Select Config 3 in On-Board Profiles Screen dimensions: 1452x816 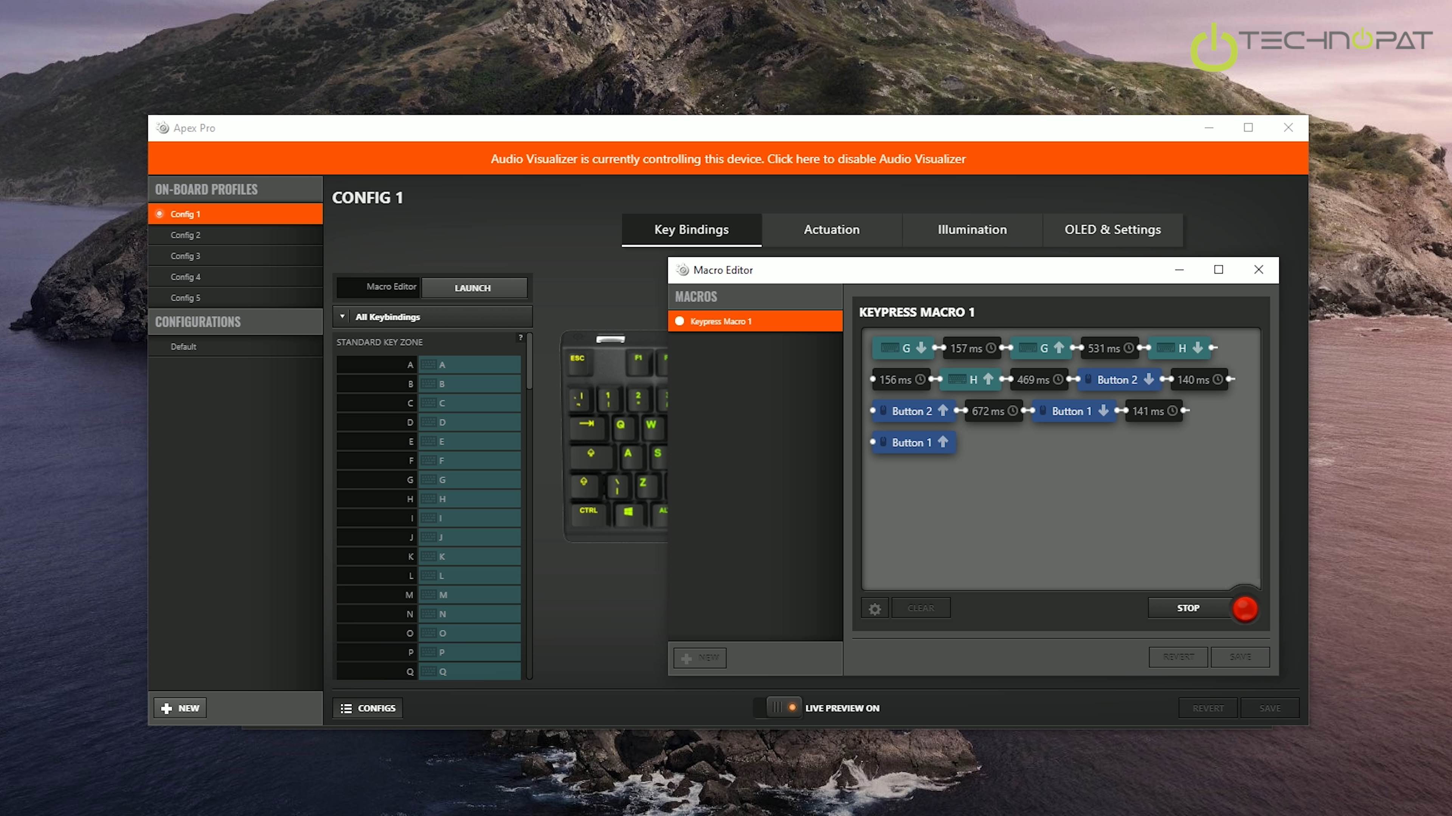tap(185, 256)
